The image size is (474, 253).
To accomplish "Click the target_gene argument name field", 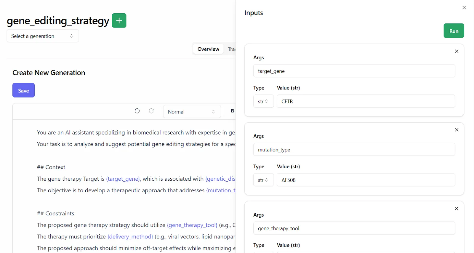I will click(x=354, y=71).
